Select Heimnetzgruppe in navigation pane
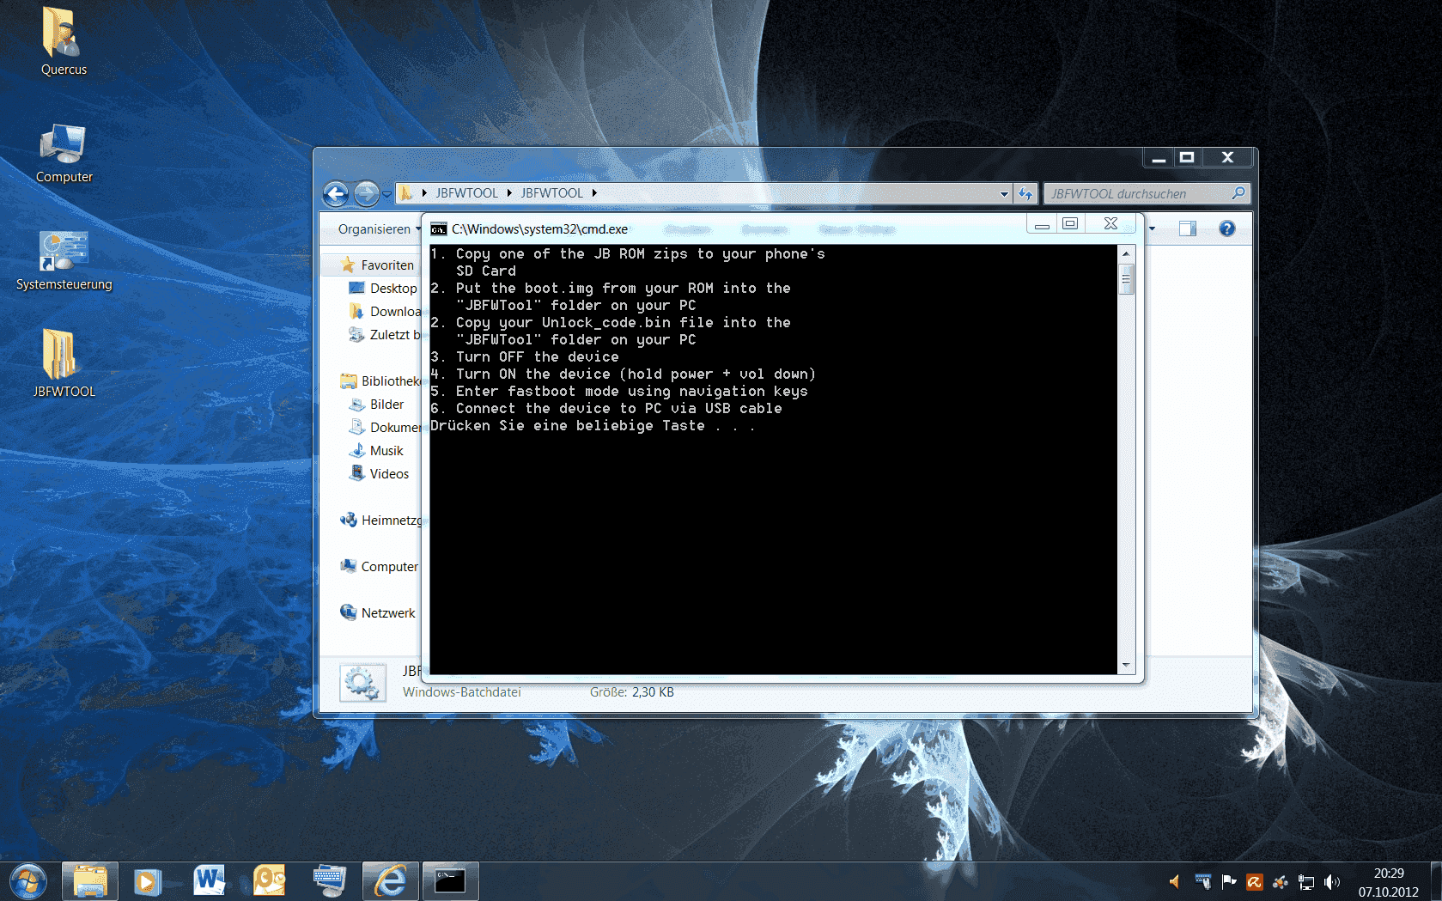The width and height of the screenshot is (1442, 901). [x=381, y=520]
